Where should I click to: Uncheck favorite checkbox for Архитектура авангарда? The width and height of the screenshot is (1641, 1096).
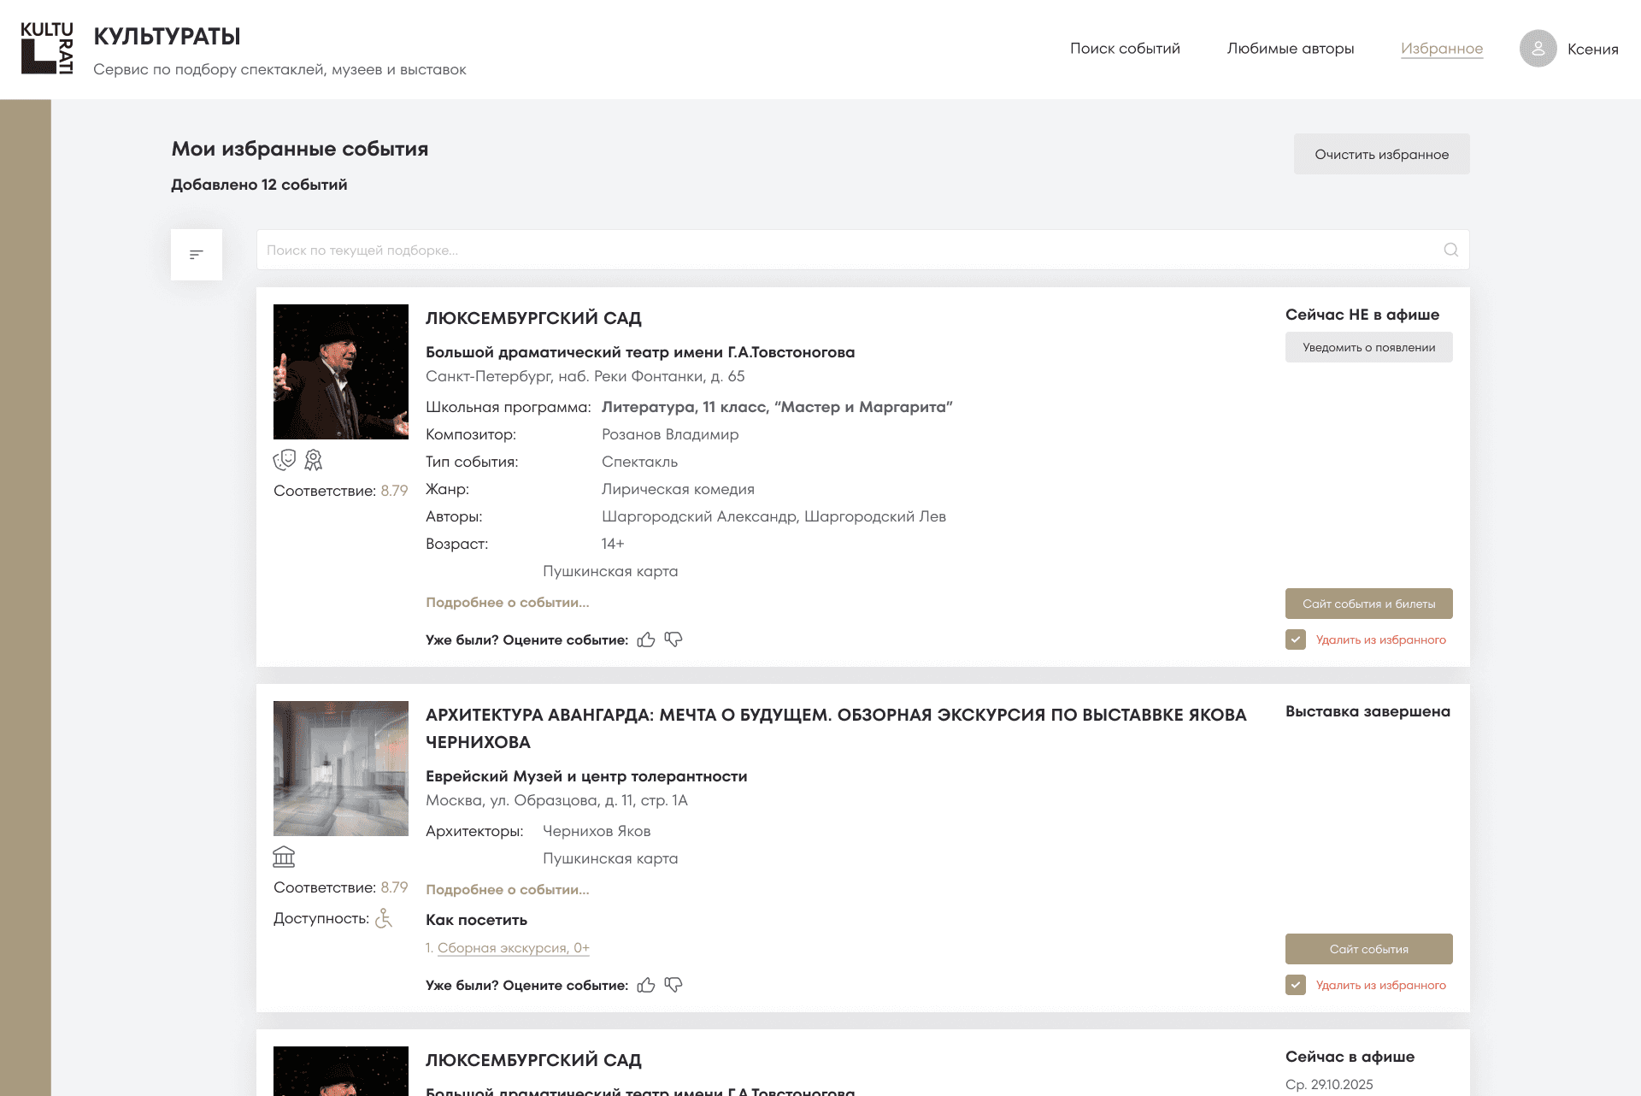pyautogui.click(x=1295, y=985)
